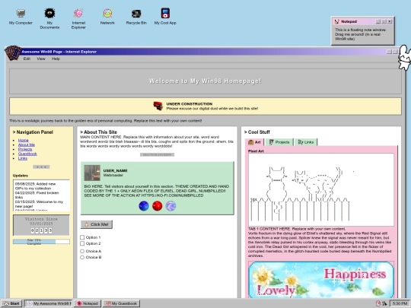Follow the Guestbook navigation link

tap(27, 154)
